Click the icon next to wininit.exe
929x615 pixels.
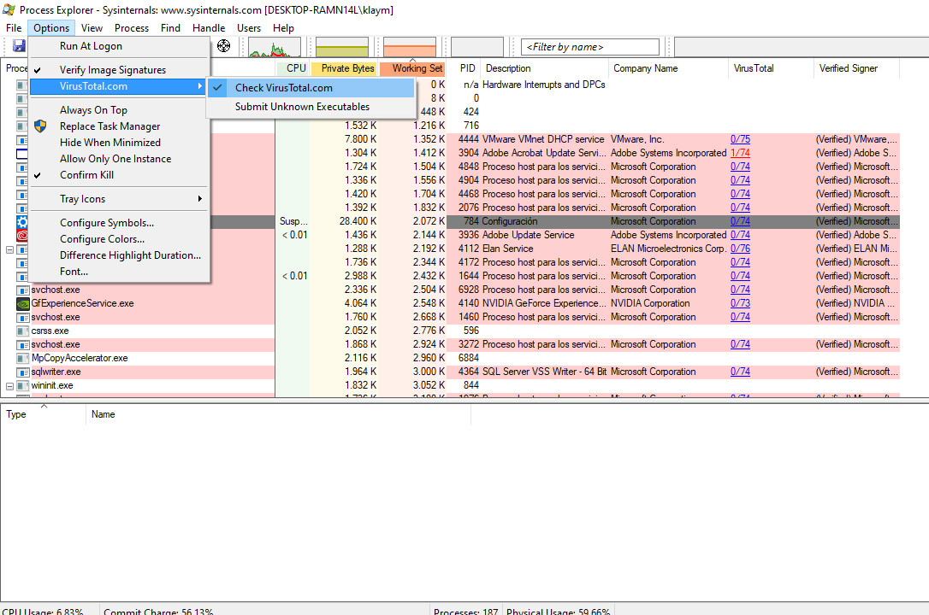pyautogui.click(x=22, y=385)
